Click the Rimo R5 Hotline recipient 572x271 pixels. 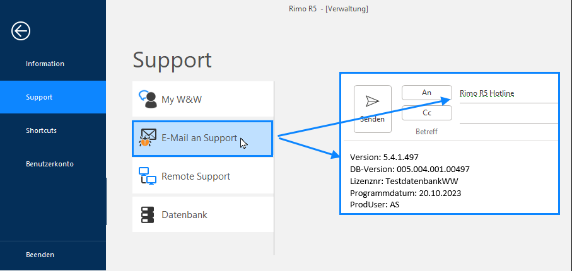click(487, 93)
